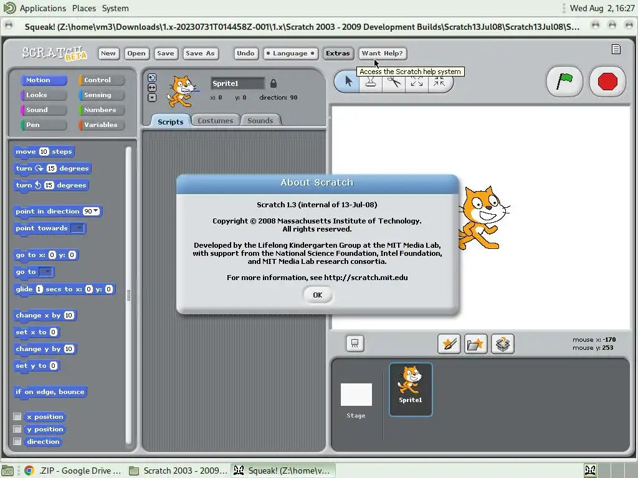Click the Undo button

[245, 54]
